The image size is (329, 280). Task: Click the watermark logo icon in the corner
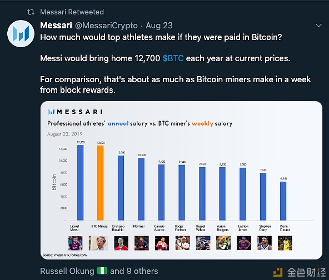tap(278, 272)
